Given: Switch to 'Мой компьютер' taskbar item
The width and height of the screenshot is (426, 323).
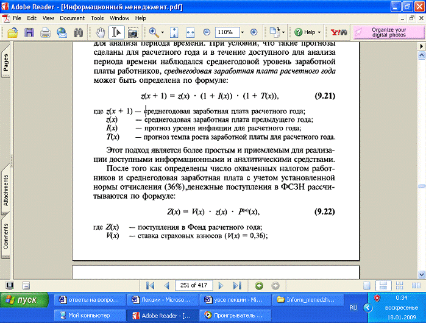Looking at the screenshot, I should 90,316.
